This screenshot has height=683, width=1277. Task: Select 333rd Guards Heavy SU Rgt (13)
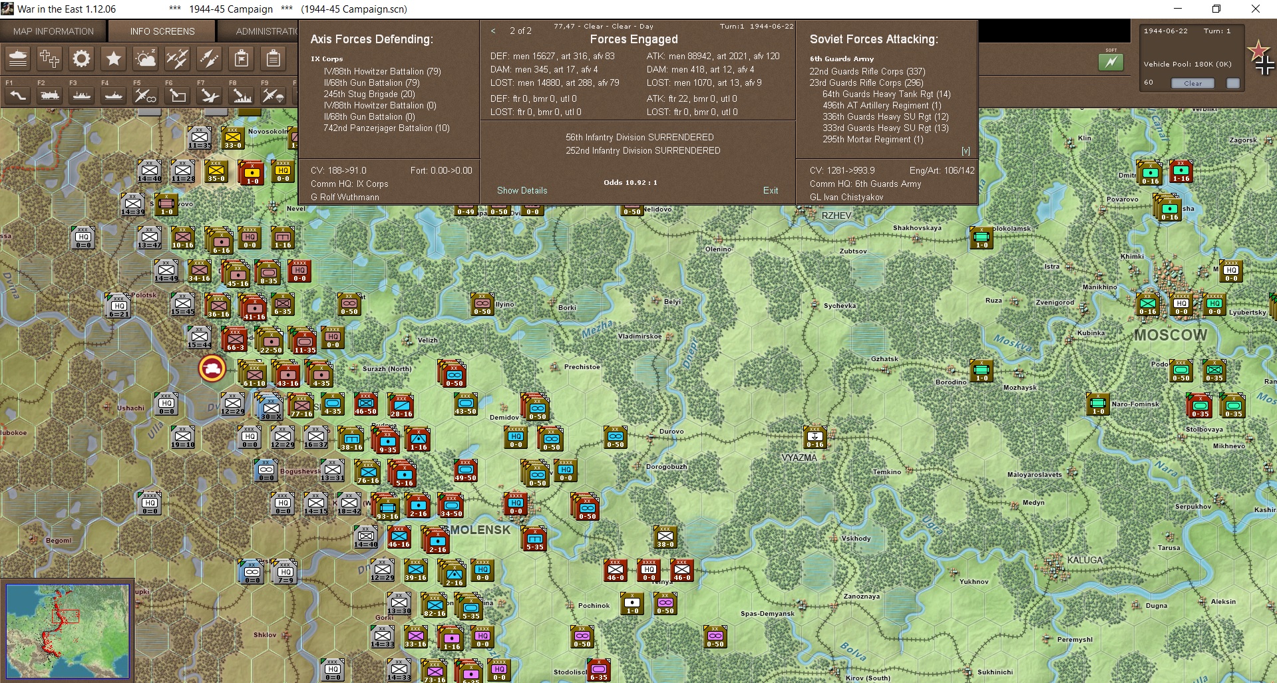pos(886,128)
